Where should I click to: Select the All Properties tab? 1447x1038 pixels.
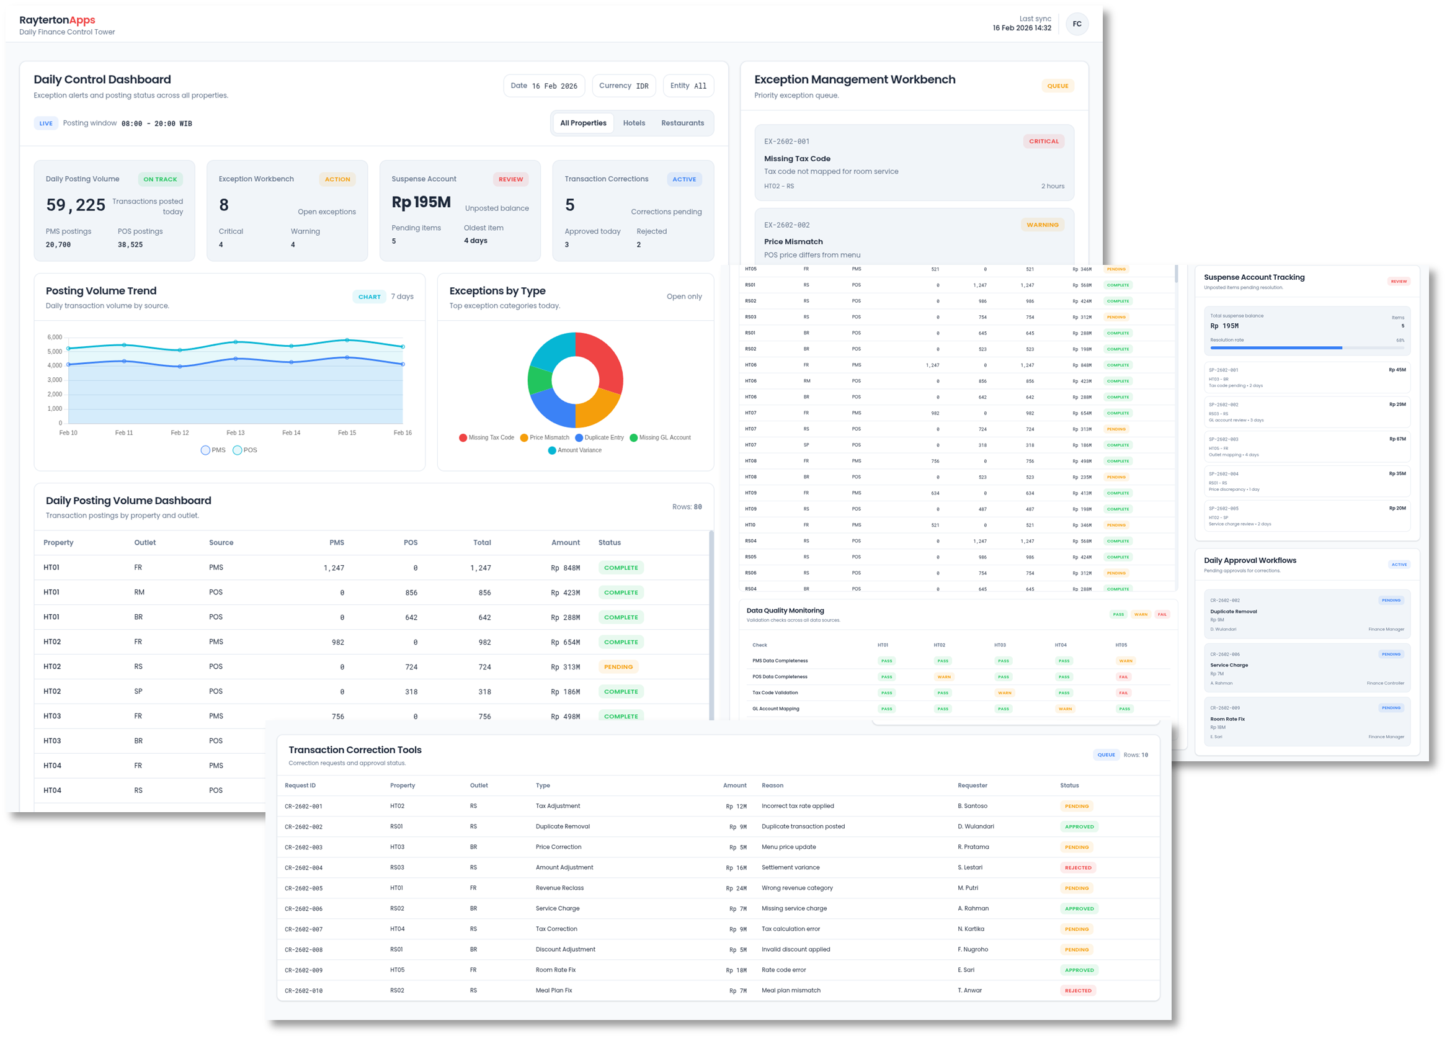(x=582, y=123)
